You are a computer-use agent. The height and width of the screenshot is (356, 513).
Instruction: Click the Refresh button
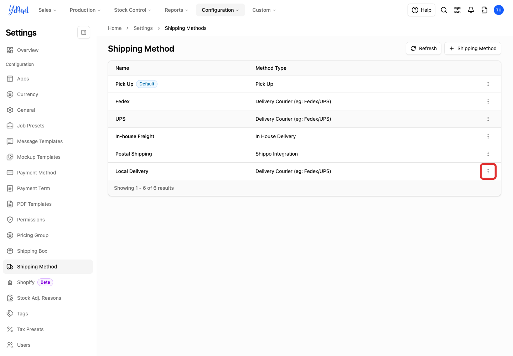[424, 48]
